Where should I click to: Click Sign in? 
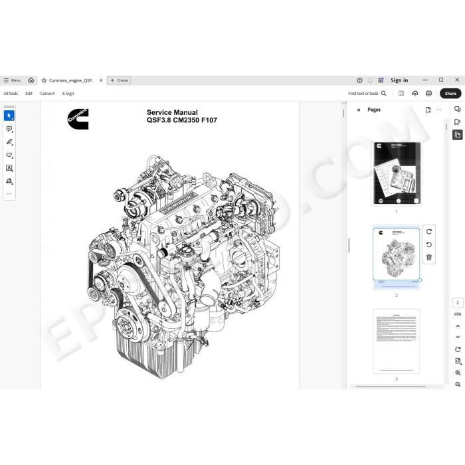point(399,80)
